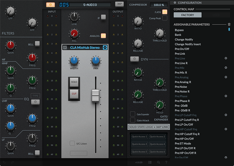Enable the S/C Listen checkbox
The width and height of the screenshot is (234, 166).
[x=72, y=144]
